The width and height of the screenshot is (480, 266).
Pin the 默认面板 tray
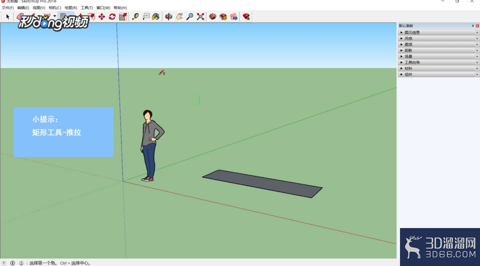[473, 26]
